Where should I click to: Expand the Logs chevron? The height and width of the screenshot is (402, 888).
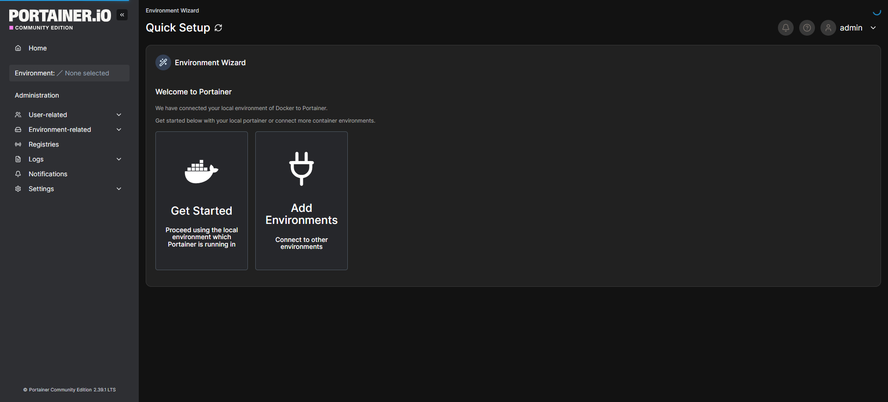tap(119, 159)
